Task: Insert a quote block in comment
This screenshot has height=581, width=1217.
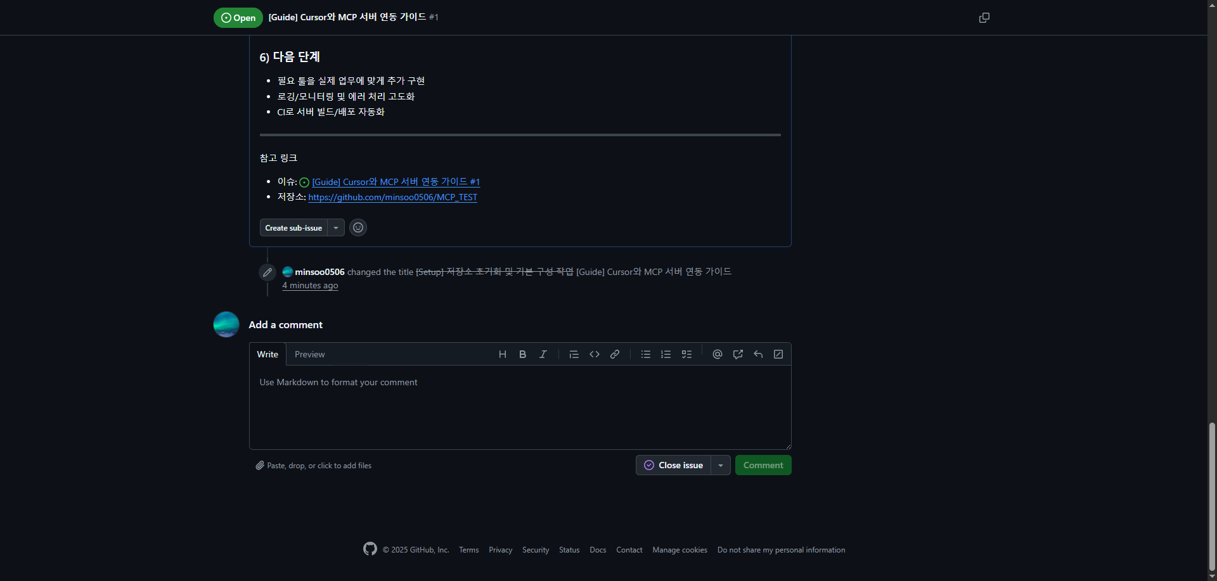Action: (x=574, y=354)
